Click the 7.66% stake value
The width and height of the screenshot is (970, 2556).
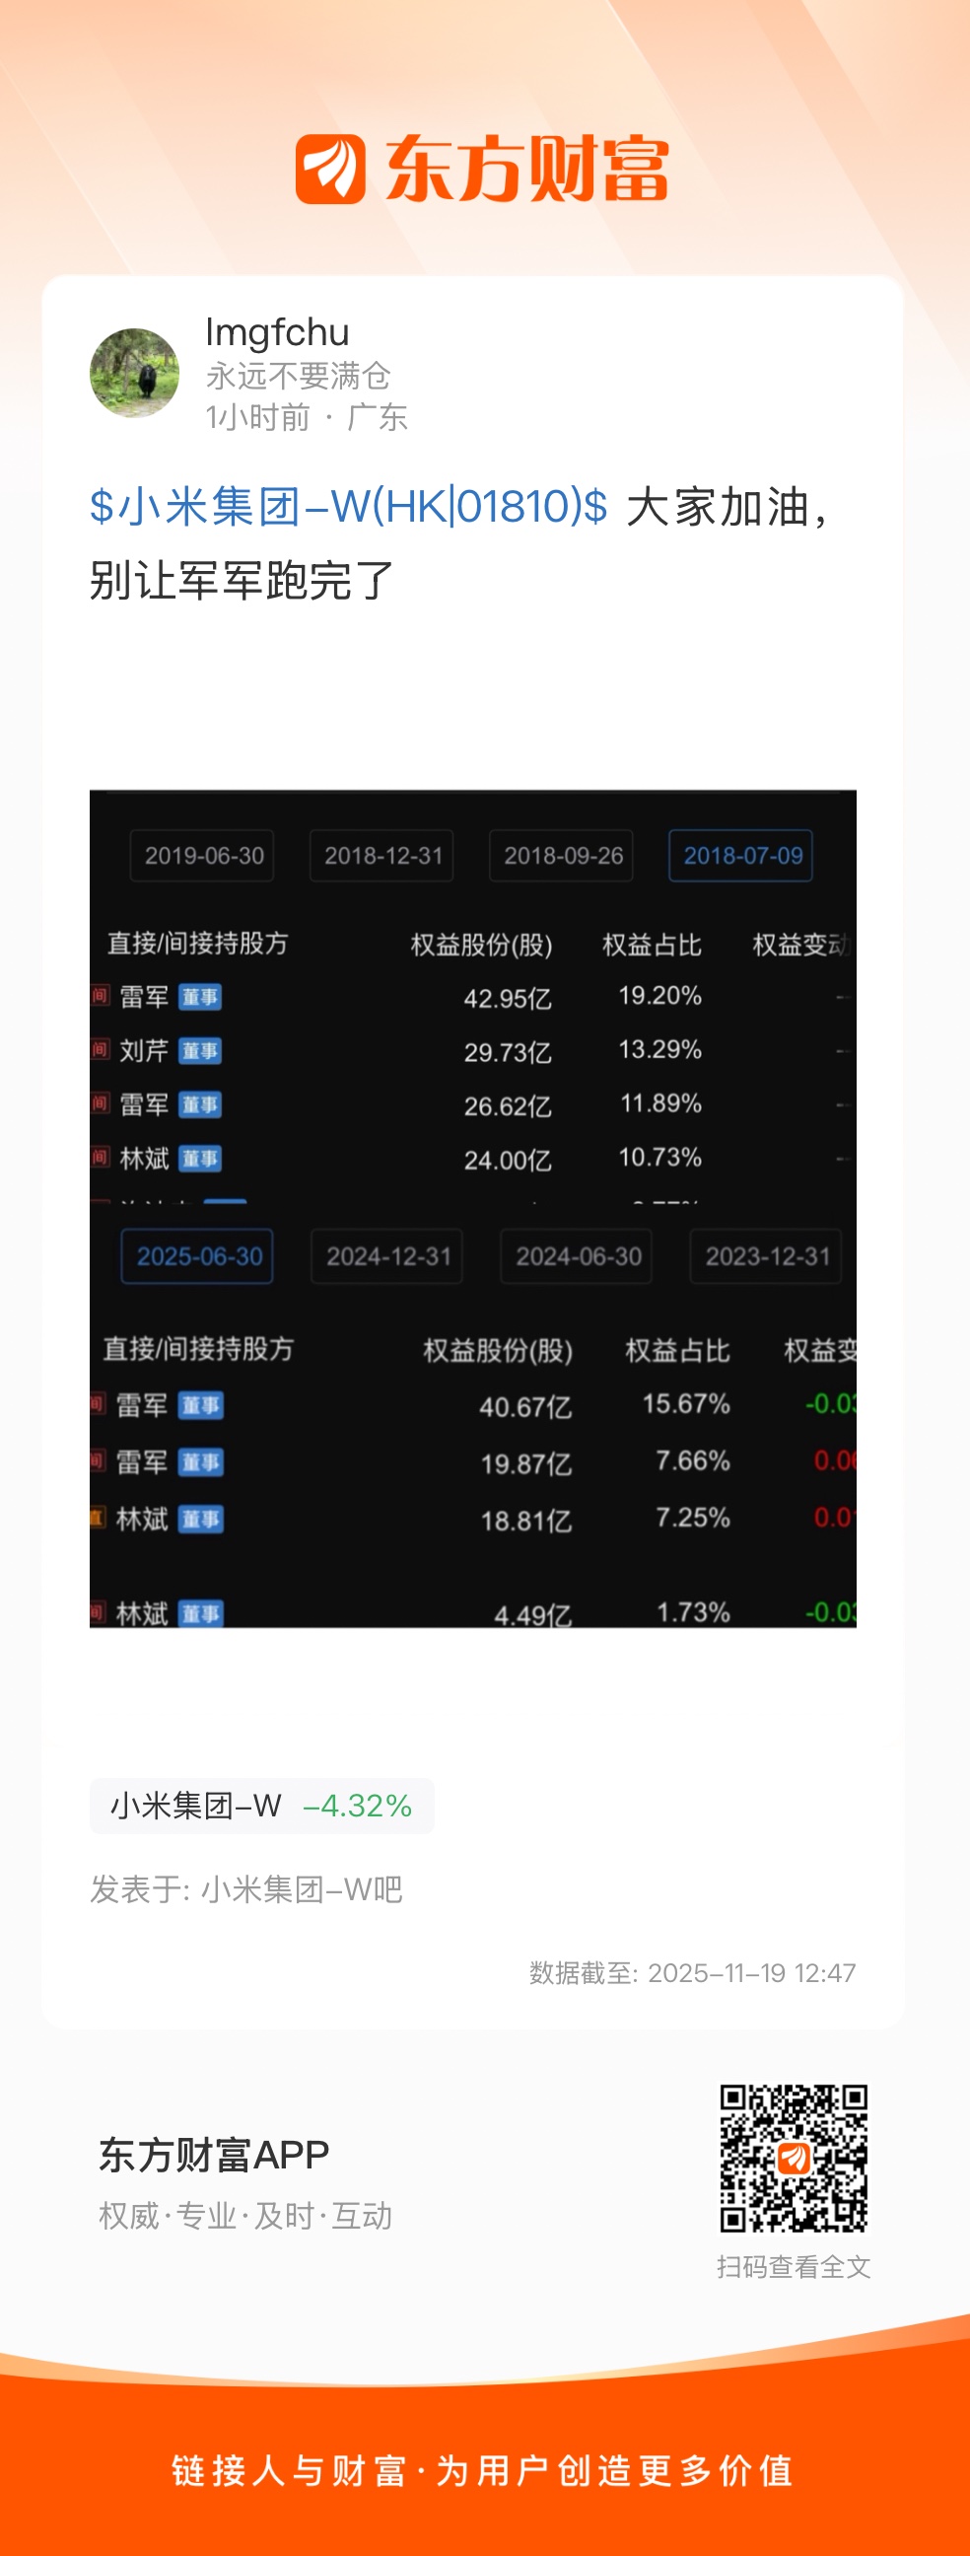point(692,1460)
